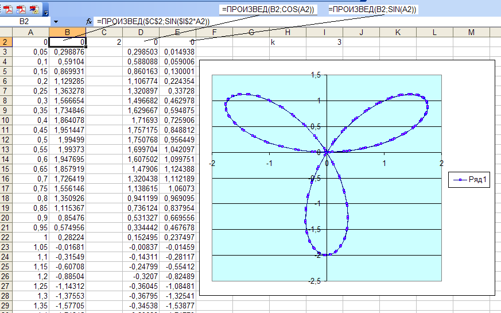The width and height of the screenshot is (501, 313).
Task: Open the Name Box dropdown arrow
Action: coord(56,22)
